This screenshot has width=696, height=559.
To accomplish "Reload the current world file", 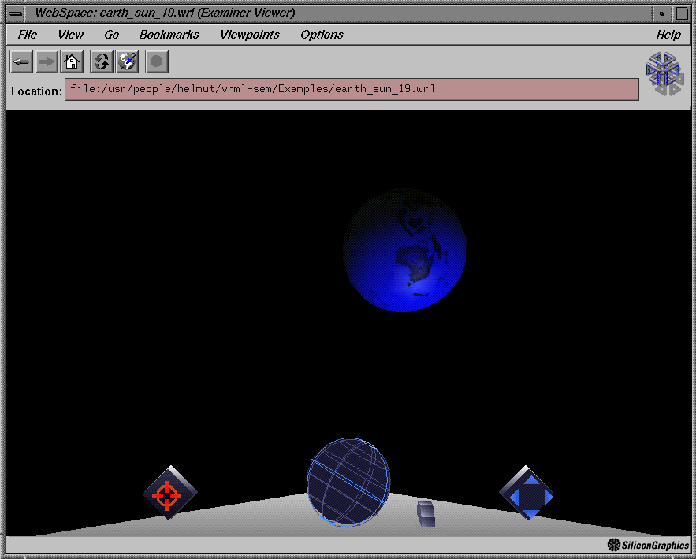I will 102,61.
